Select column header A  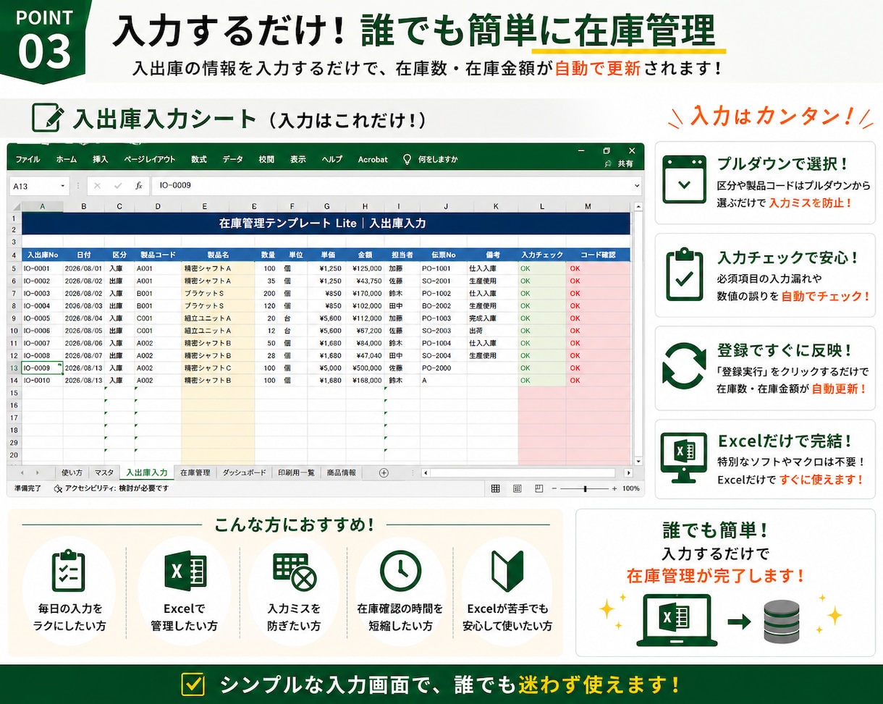coord(42,207)
